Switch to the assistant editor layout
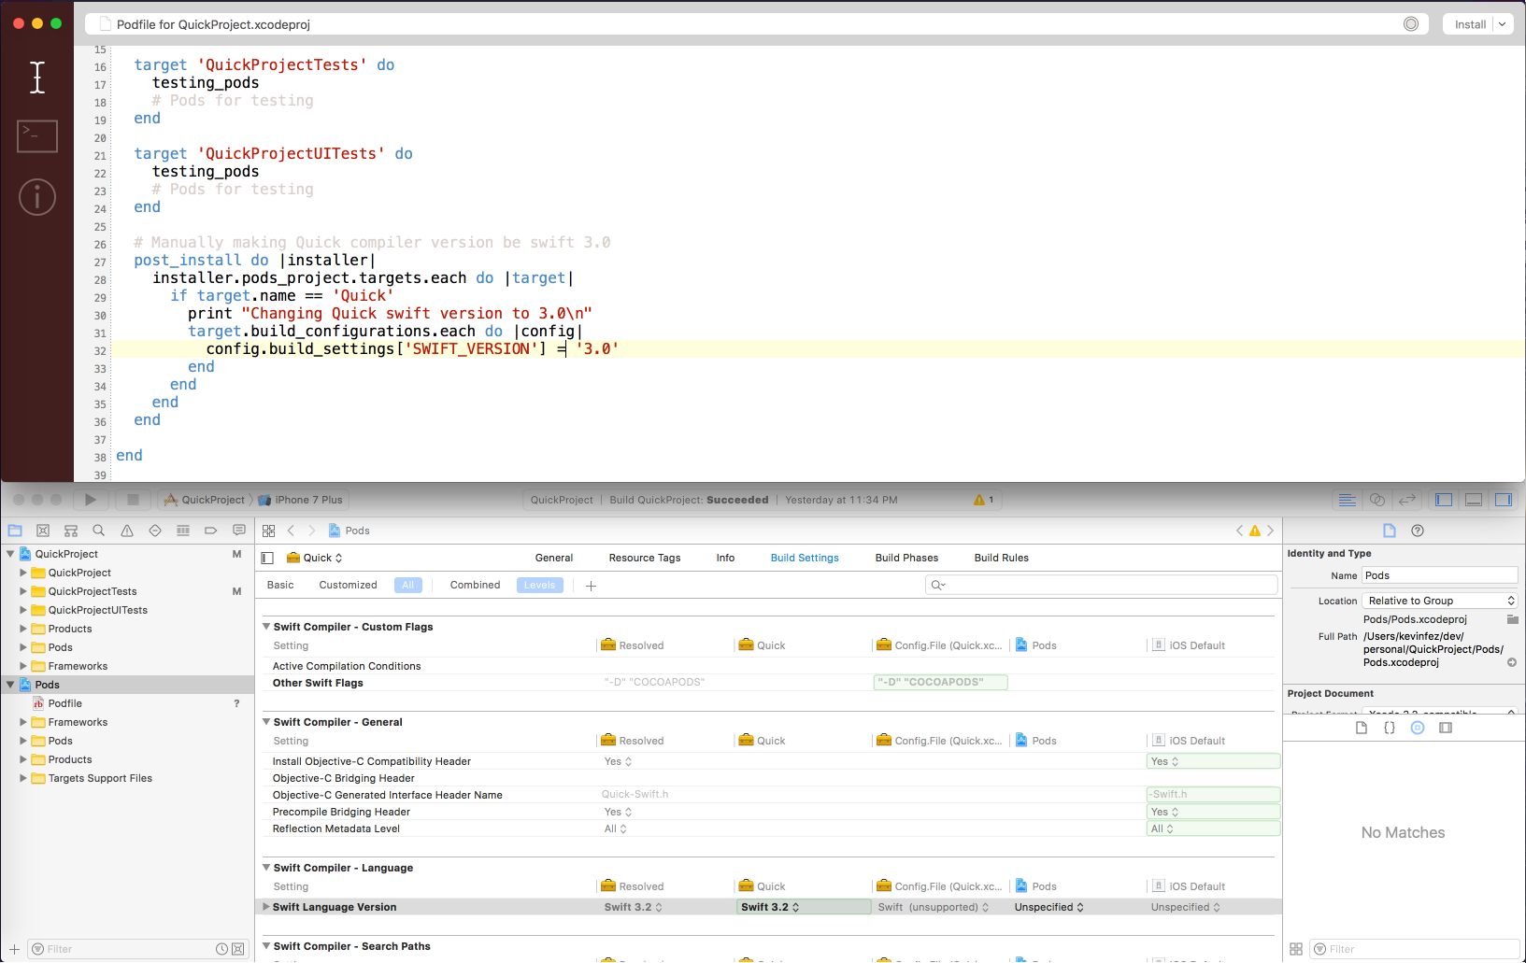 click(x=1376, y=500)
